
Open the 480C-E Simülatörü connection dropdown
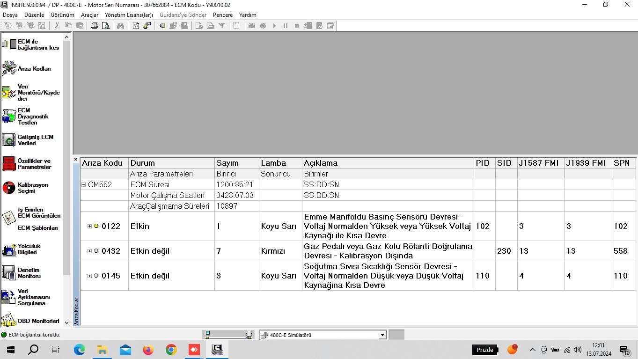click(382, 335)
